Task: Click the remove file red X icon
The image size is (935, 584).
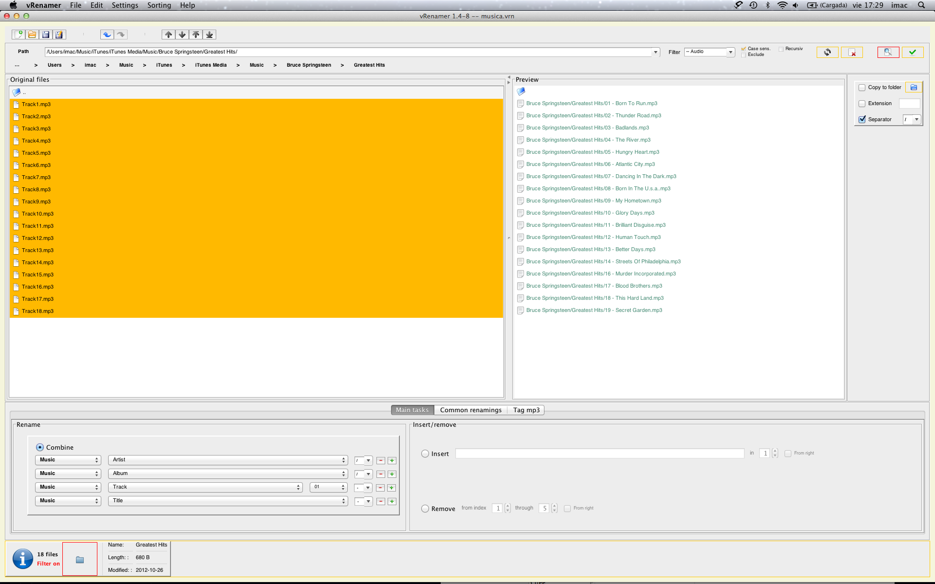Action: pyautogui.click(x=852, y=52)
